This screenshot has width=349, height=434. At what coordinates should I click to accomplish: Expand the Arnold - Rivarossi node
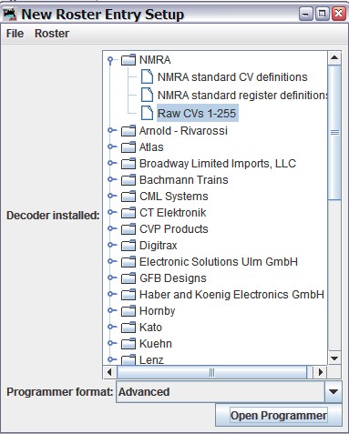(112, 130)
